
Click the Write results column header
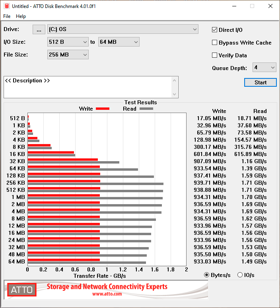219,111
